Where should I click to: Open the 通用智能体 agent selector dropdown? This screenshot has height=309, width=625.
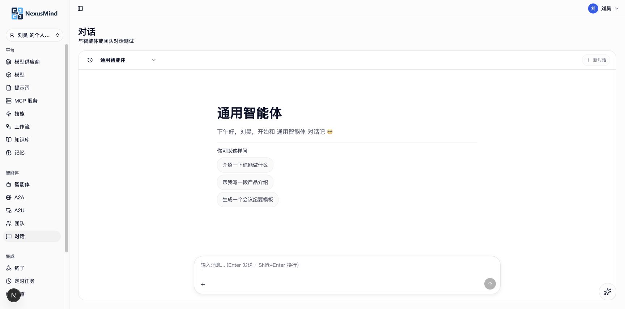[x=128, y=60]
